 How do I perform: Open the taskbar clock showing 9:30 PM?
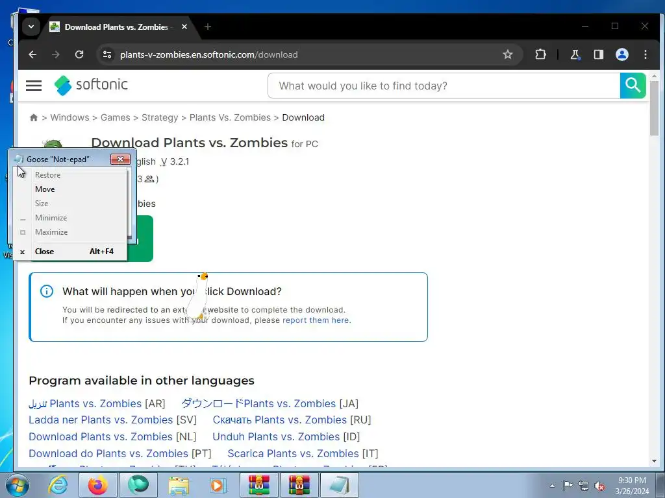632,486
